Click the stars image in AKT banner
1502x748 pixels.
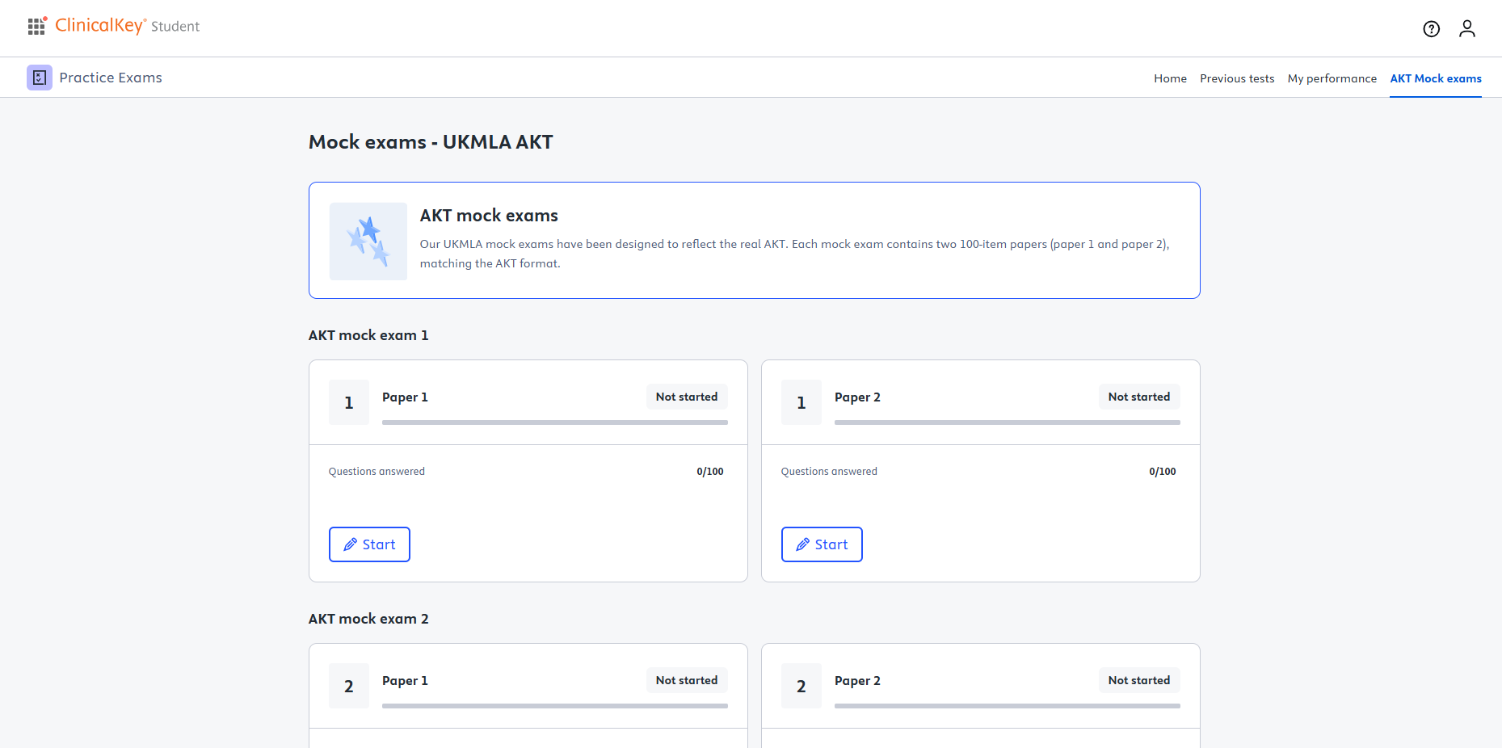[x=368, y=242]
